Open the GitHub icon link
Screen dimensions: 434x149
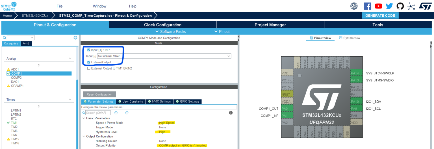click(400, 6)
